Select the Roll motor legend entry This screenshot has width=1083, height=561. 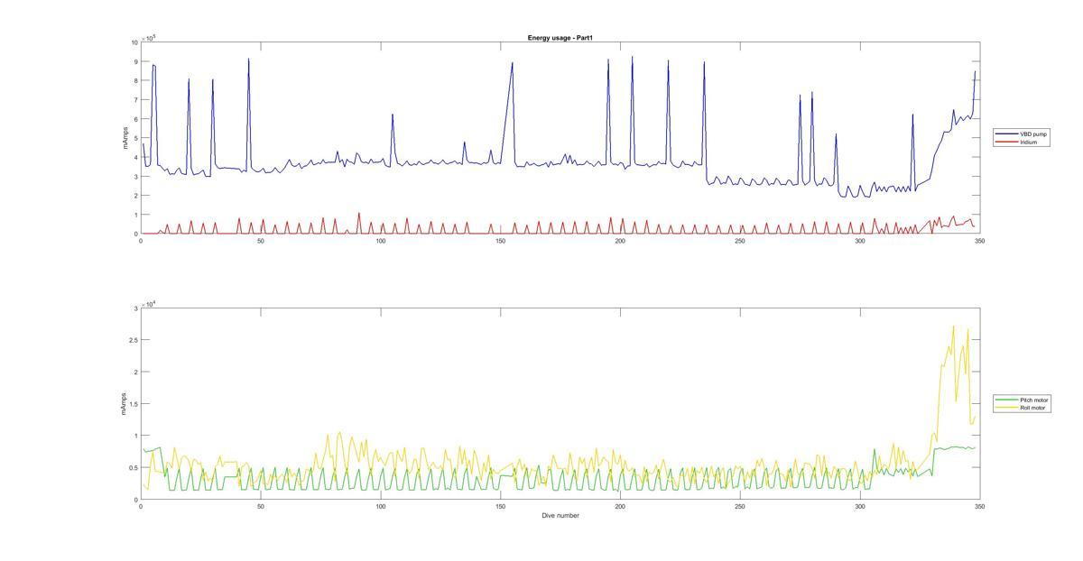pos(1022,408)
